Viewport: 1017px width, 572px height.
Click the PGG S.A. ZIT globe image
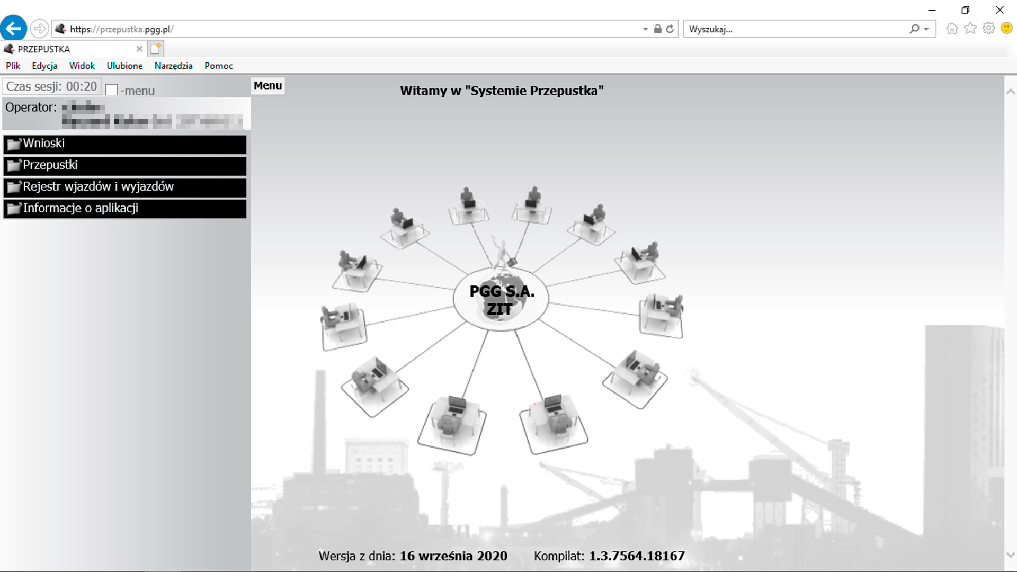501,299
